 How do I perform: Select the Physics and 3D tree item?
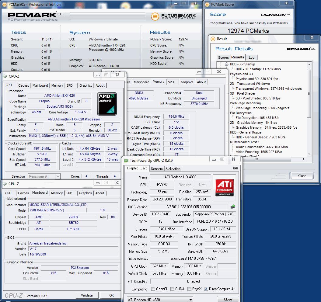pyautogui.click(x=241, y=74)
